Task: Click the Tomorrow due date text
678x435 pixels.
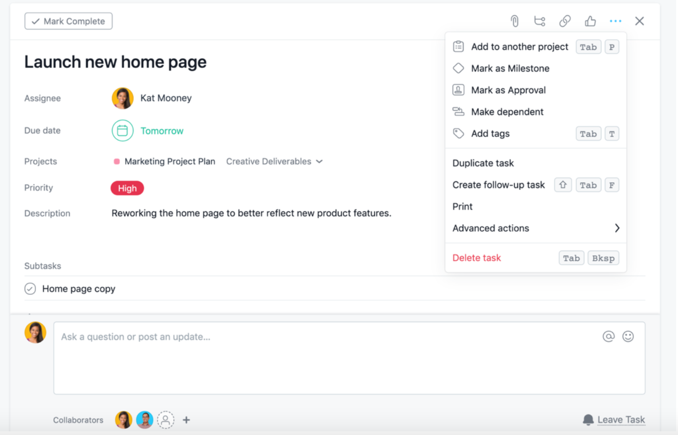Action: [x=162, y=131]
